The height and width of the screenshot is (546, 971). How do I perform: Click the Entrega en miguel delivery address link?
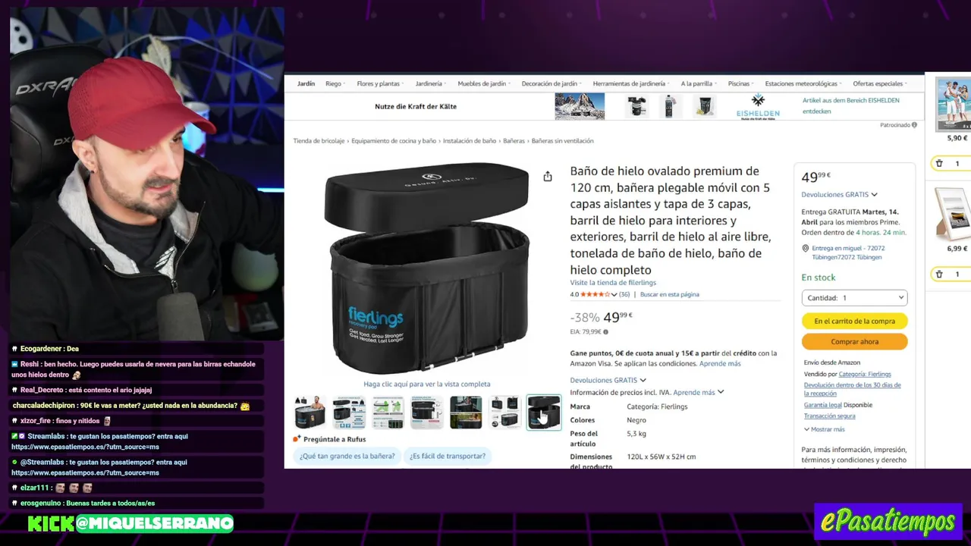click(x=848, y=253)
